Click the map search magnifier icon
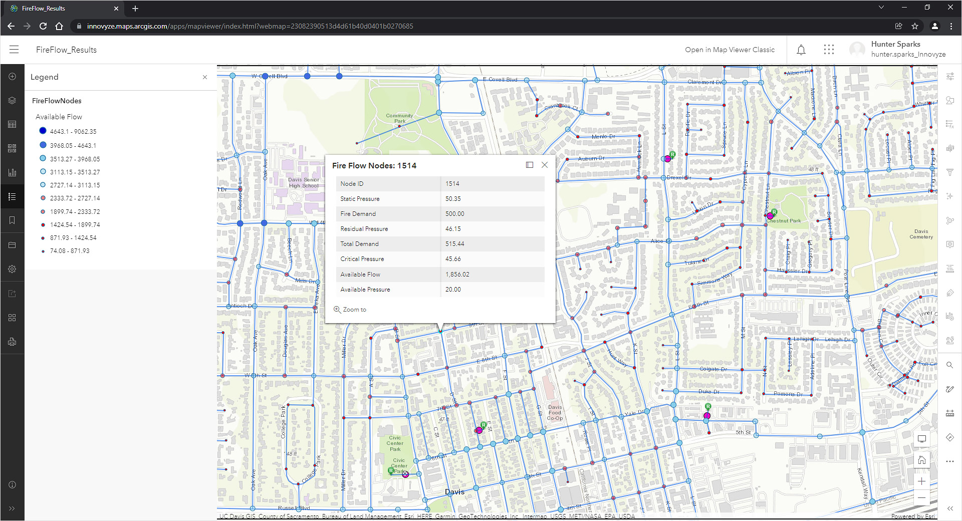This screenshot has height=521, width=962. [x=949, y=365]
